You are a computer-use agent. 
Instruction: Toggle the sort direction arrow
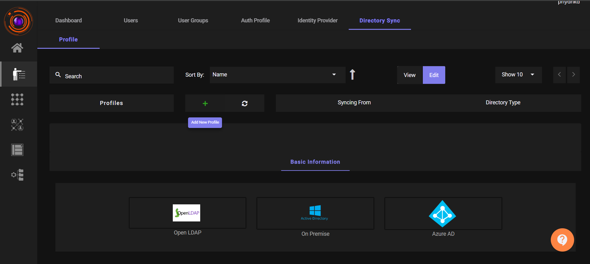(x=352, y=75)
